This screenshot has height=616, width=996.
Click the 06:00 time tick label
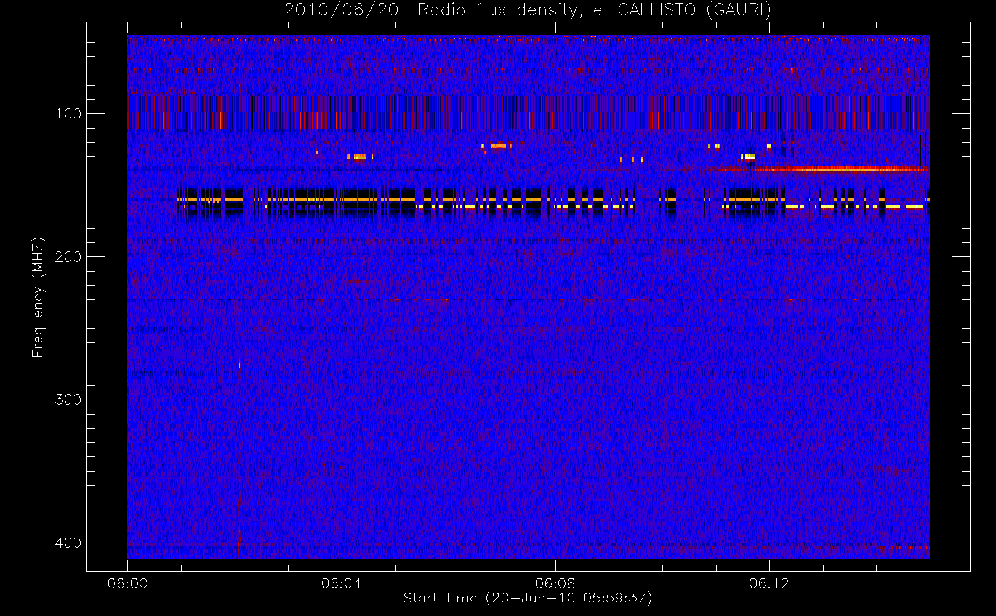[127, 583]
